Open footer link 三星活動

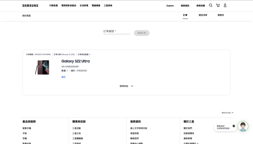pos(77,128)
